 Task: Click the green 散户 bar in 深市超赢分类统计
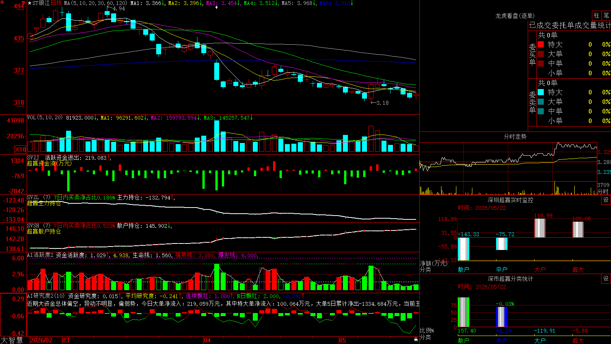click(464, 312)
